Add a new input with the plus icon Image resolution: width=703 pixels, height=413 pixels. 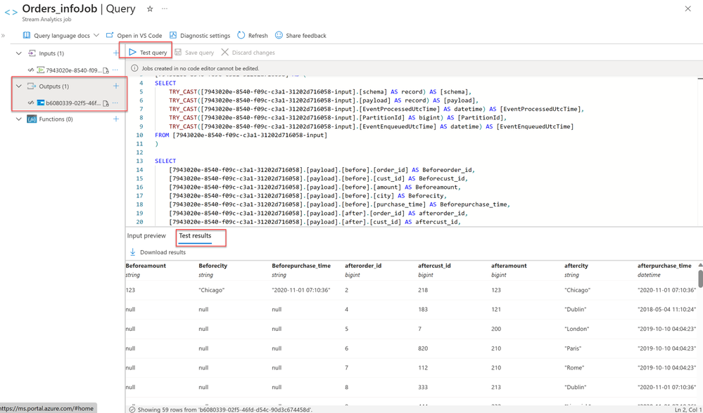[x=116, y=53]
